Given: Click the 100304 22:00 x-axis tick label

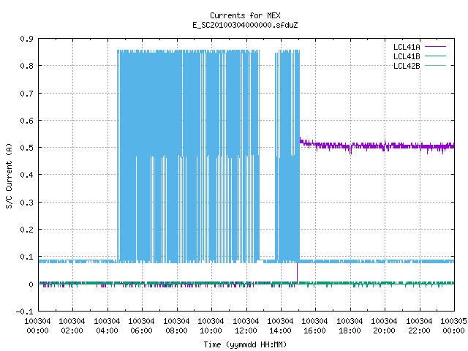Looking at the screenshot, I should click(419, 326).
